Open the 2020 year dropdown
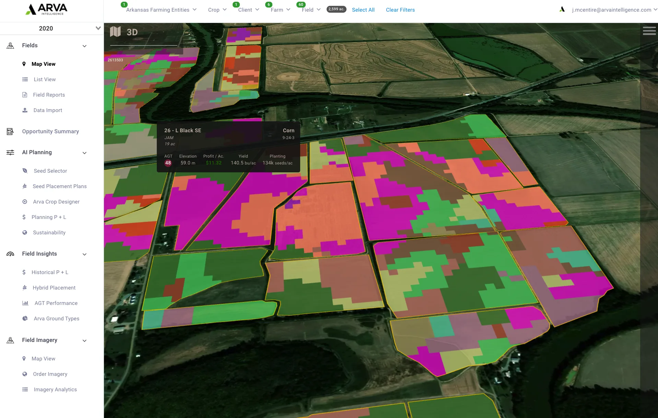The width and height of the screenshot is (658, 418). 51,28
